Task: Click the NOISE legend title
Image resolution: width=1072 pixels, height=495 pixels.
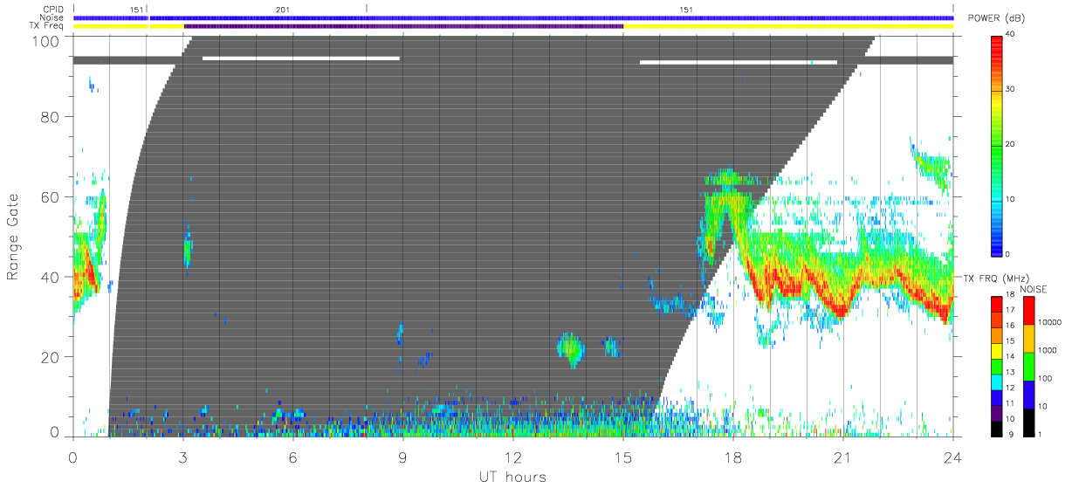Action: tap(1034, 289)
